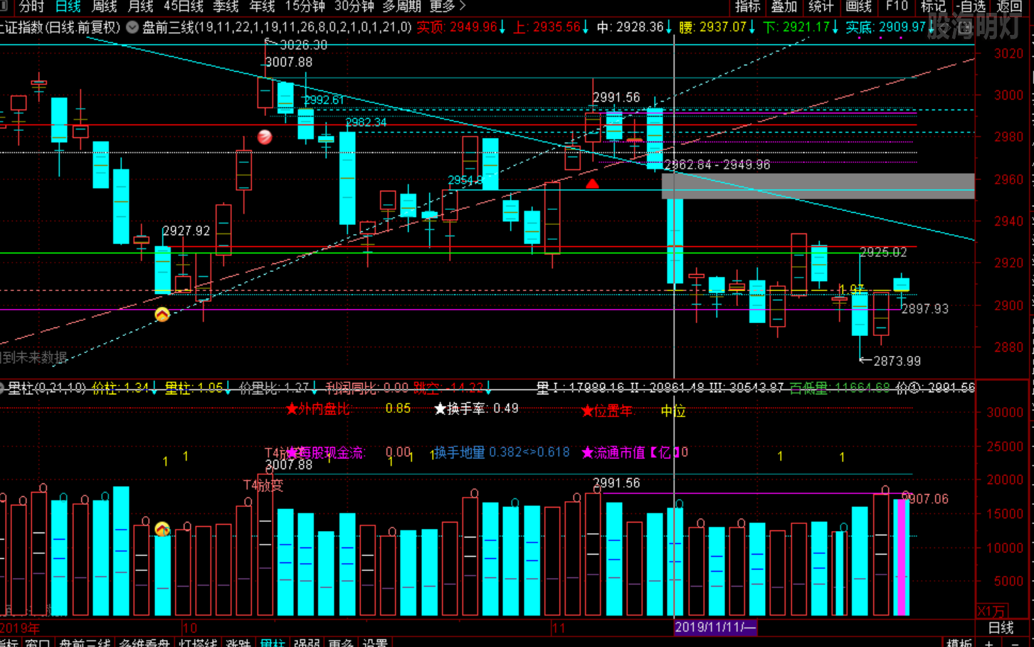Open the 设置 settings tab
This screenshot has width=1034, height=647.
375,643
